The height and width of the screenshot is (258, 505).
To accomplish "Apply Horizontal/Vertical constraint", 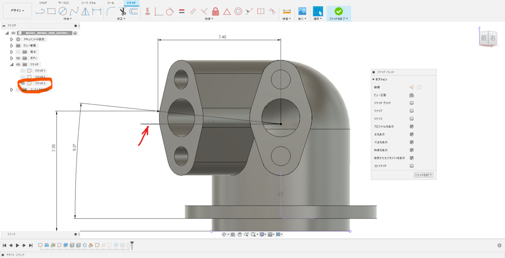I will [147, 11].
